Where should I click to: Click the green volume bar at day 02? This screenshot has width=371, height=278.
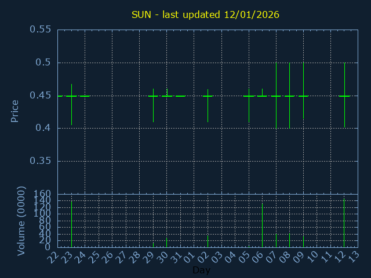(208, 241)
